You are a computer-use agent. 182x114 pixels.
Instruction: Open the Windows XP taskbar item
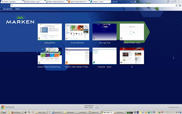click(95, 112)
